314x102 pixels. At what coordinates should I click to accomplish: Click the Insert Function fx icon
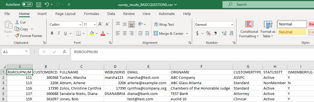pyautogui.click(x=65, y=52)
